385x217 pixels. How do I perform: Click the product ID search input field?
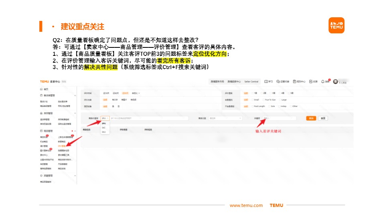pos(149,118)
